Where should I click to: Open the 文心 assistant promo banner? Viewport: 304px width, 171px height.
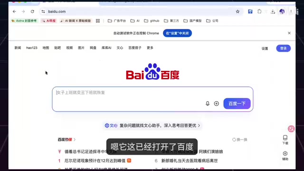coord(152,125)
